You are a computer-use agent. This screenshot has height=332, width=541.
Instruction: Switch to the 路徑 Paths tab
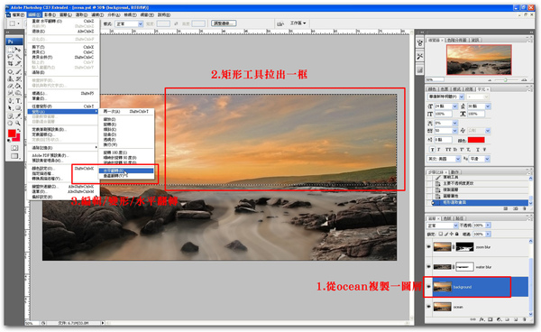click(459, 218)
